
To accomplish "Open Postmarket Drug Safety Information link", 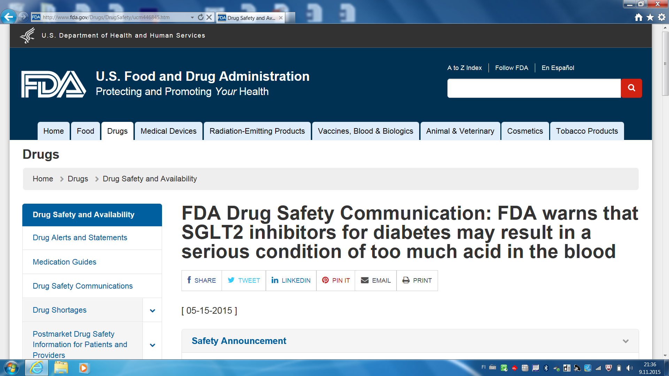I will coord(80,344).
